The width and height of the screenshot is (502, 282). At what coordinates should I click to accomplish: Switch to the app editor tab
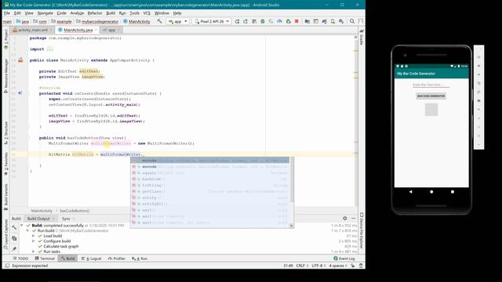tap(111, 30)
